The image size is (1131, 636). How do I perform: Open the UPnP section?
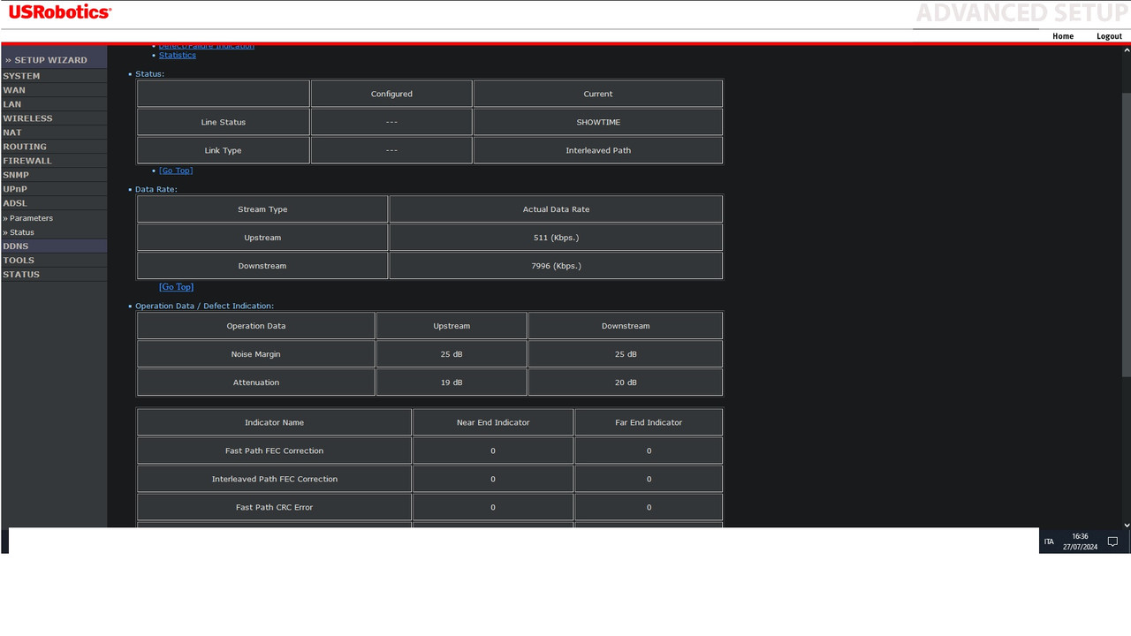[15, 189]
